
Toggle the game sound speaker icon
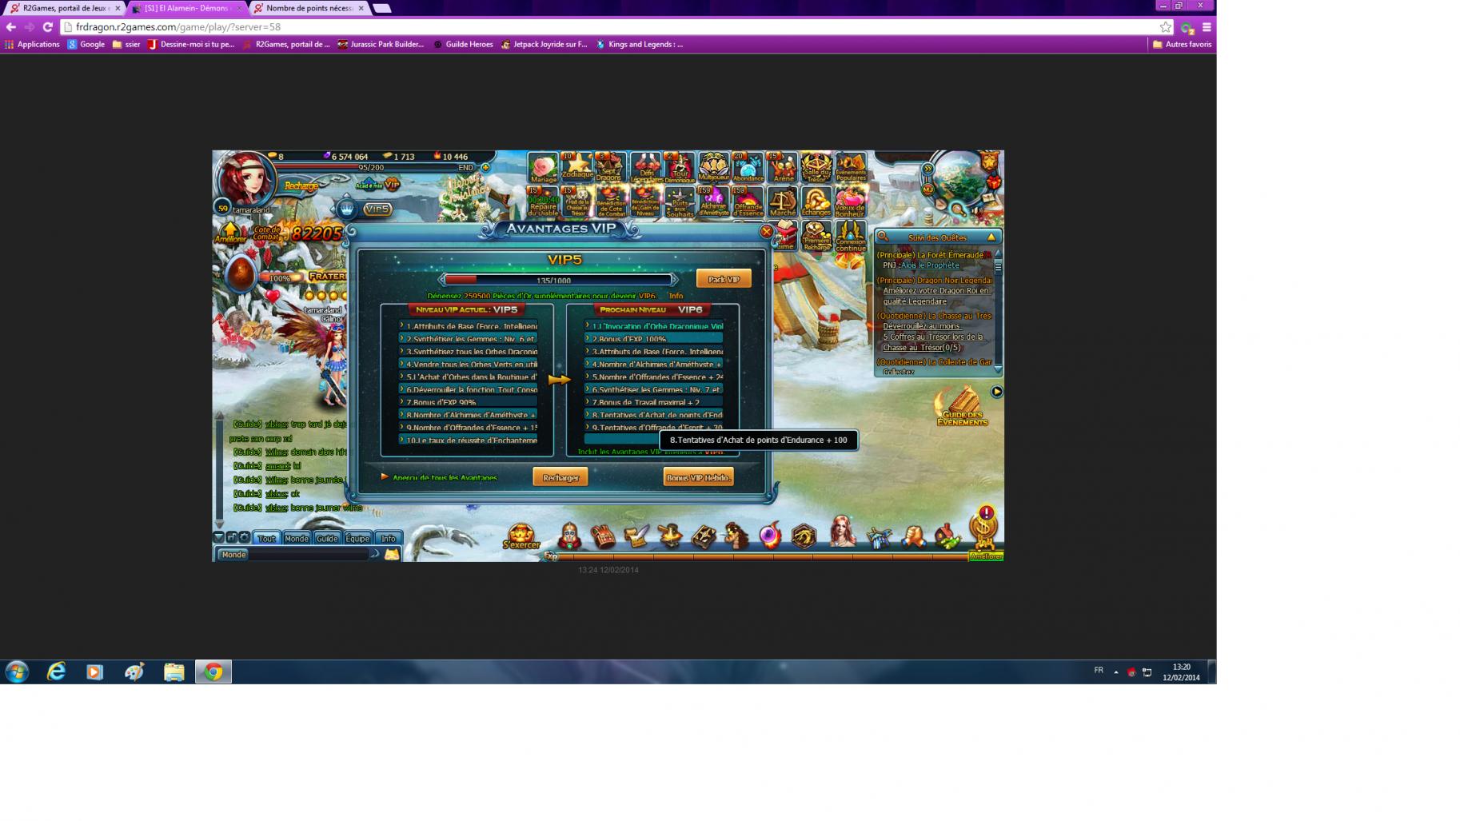[975, 211]
